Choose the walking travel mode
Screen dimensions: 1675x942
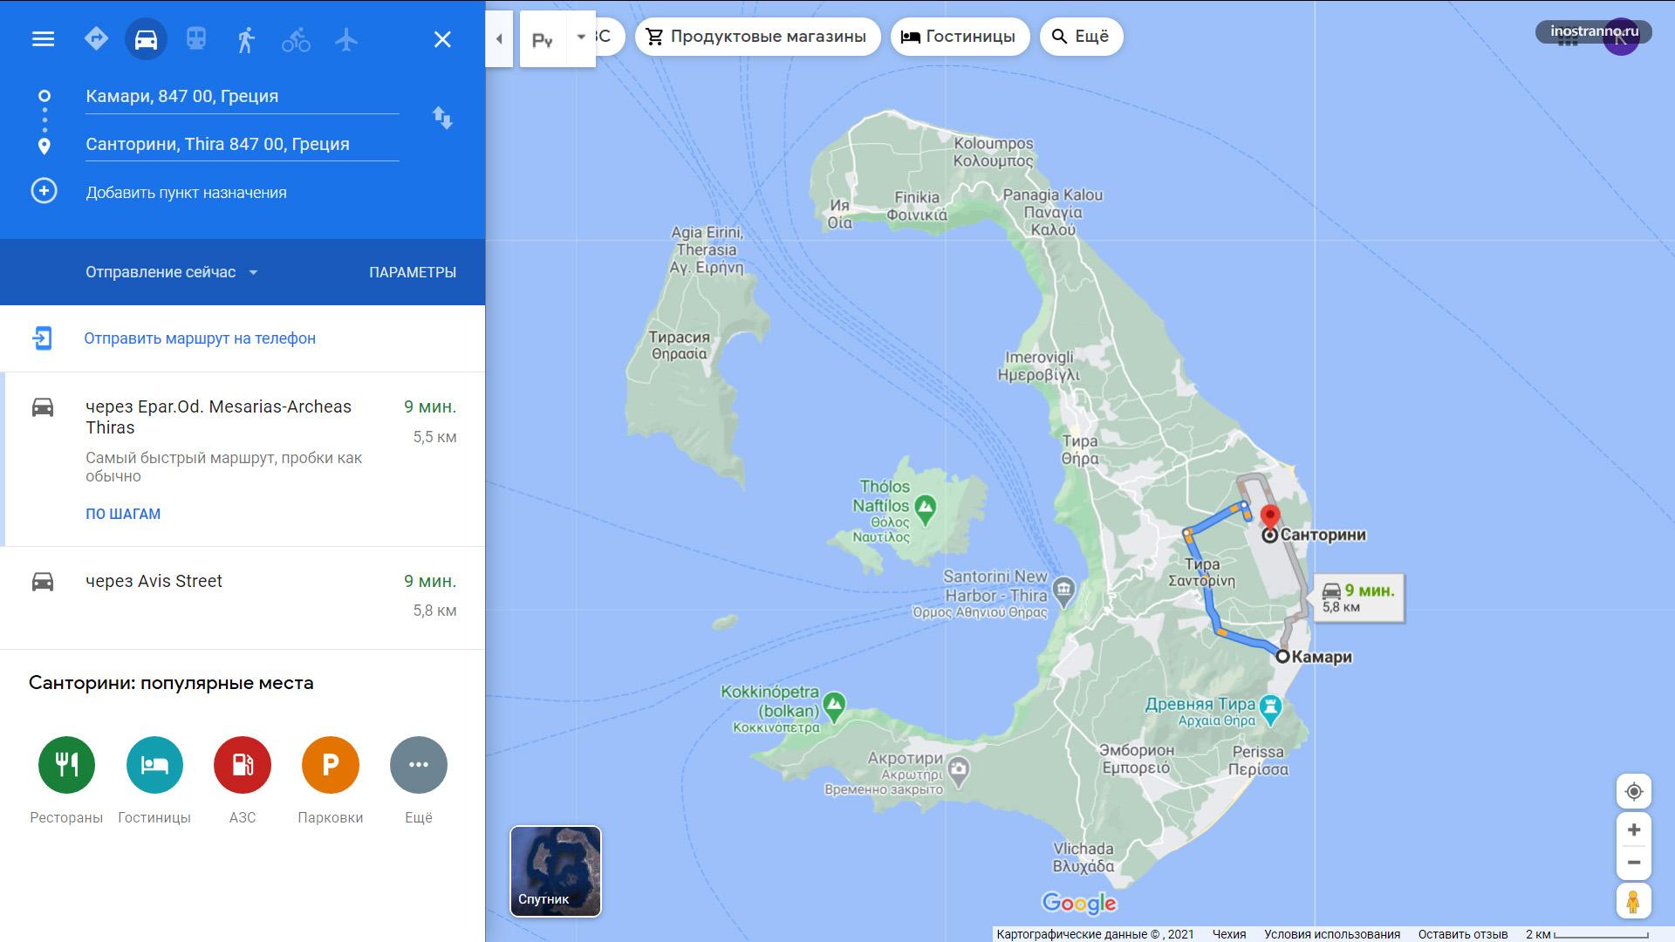(246, 39)
